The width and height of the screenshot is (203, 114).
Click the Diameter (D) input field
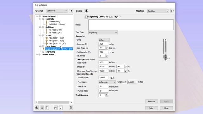point(103,44)
